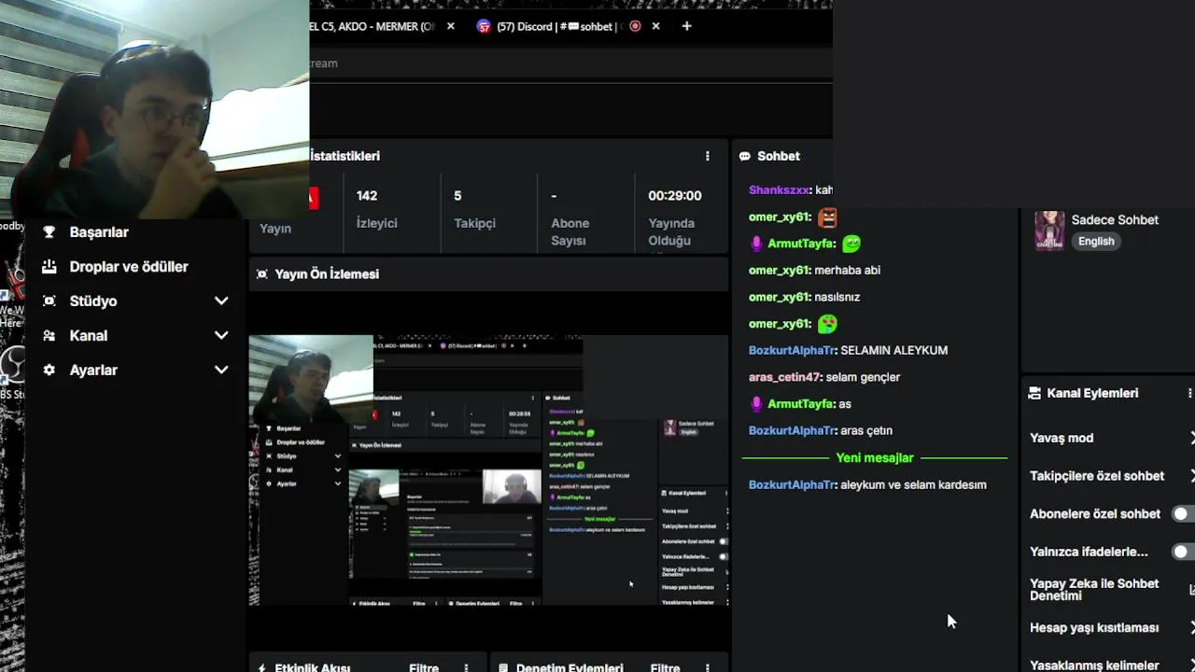The height and width of the screenshot is (672, 1195).
Task: Click the Discord tab favicon
Action: (x=484, y=26)
